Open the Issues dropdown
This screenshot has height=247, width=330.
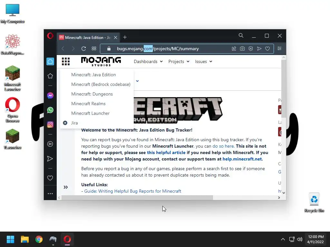pyautogui.click(x=204, y=61)
